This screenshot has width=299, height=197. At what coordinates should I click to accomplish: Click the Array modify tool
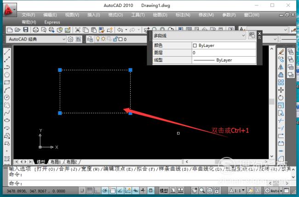[x=281, y=82]
